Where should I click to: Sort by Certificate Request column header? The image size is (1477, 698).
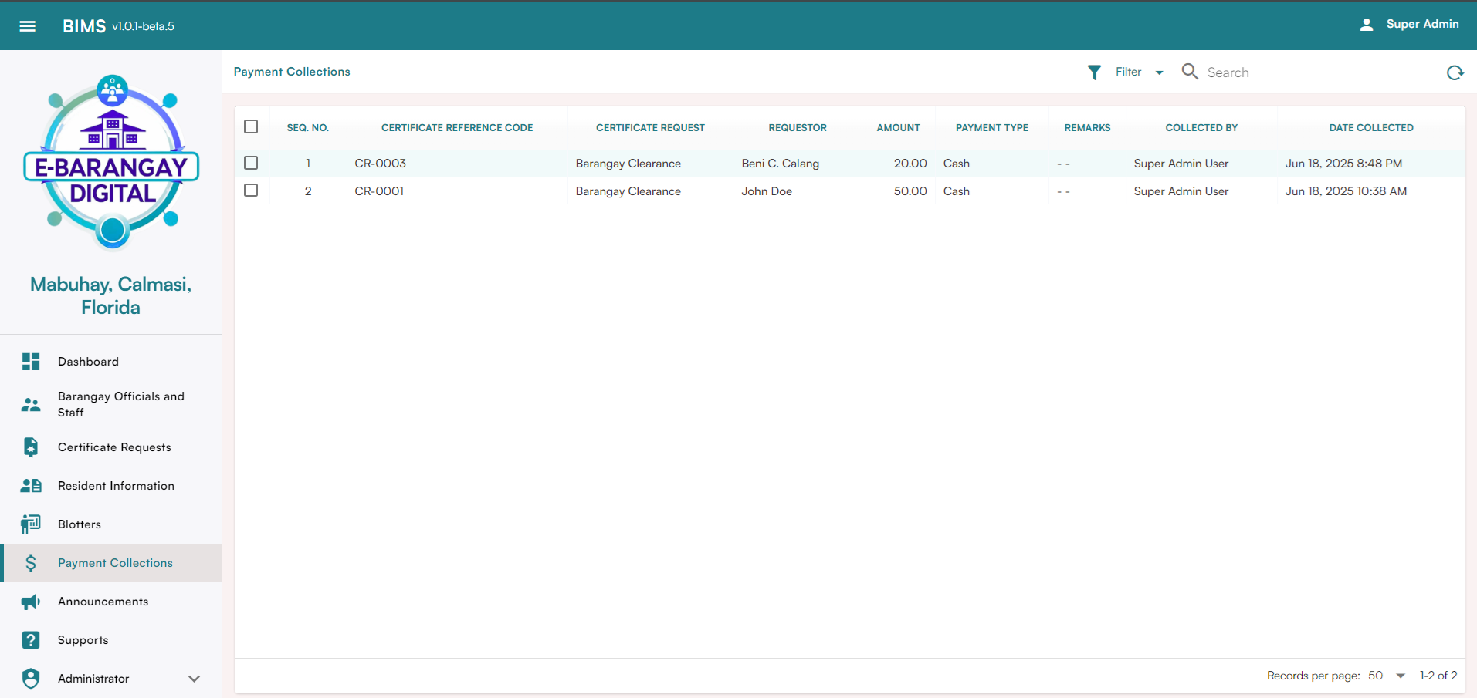coord(650,128)
